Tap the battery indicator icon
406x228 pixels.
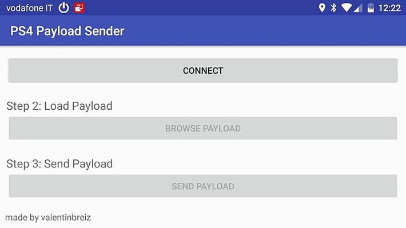371,8
